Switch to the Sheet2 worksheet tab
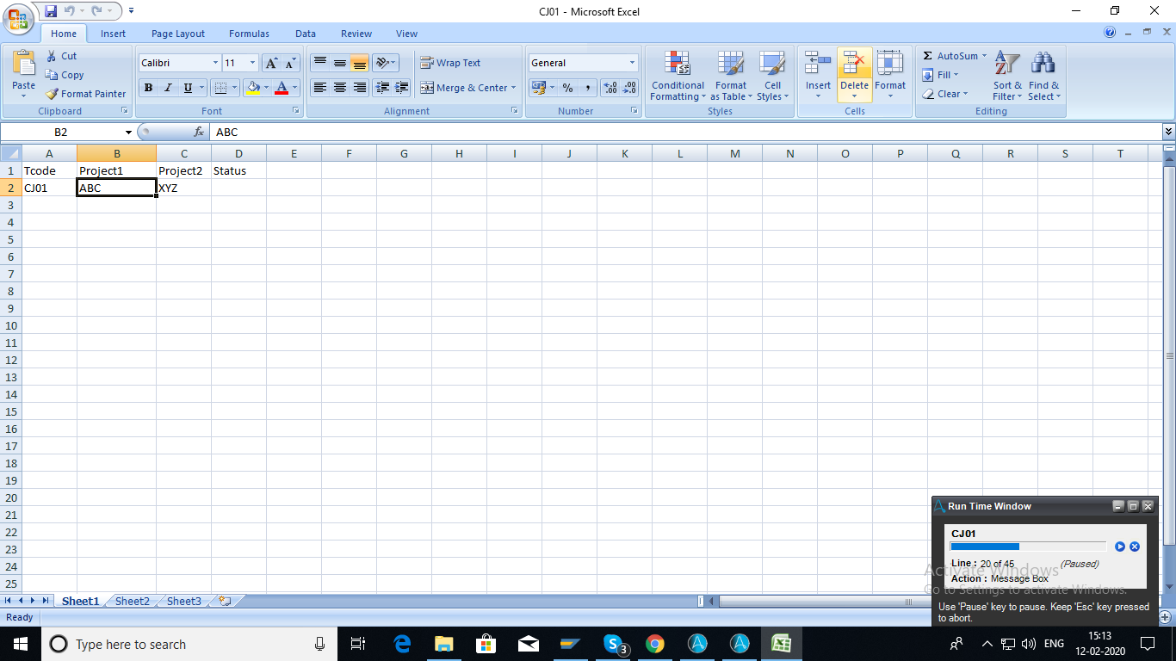1176x661 pixels. [x=132, y=601]
